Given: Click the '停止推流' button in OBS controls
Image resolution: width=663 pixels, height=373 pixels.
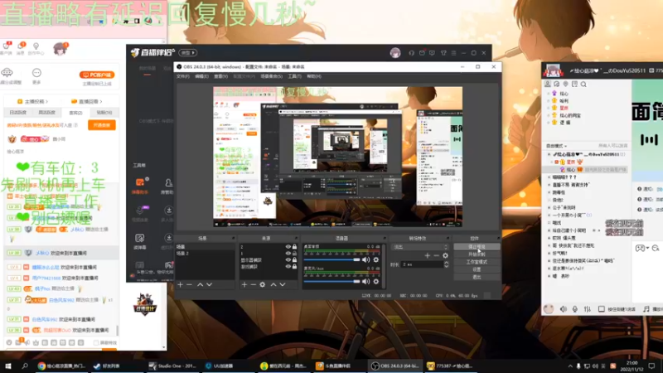Looking at the screenshot, I should (x=477, y=246).
